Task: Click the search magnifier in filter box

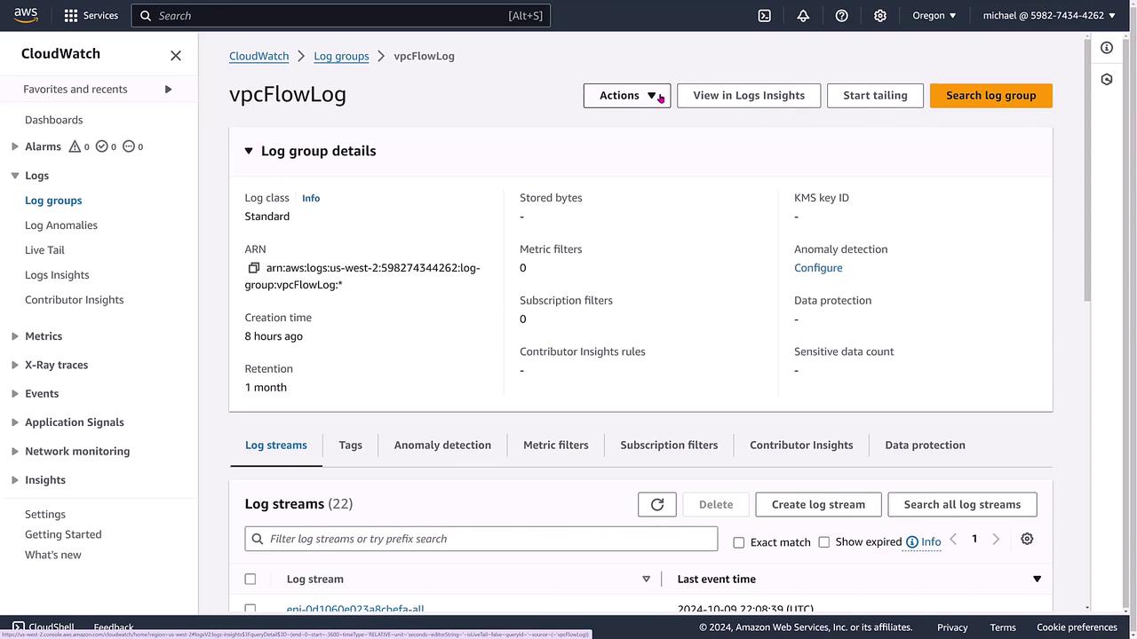Action: [x=258, y=539]
